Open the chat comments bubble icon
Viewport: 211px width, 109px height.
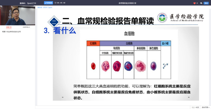pyautogui.click(x=201, y=3)
